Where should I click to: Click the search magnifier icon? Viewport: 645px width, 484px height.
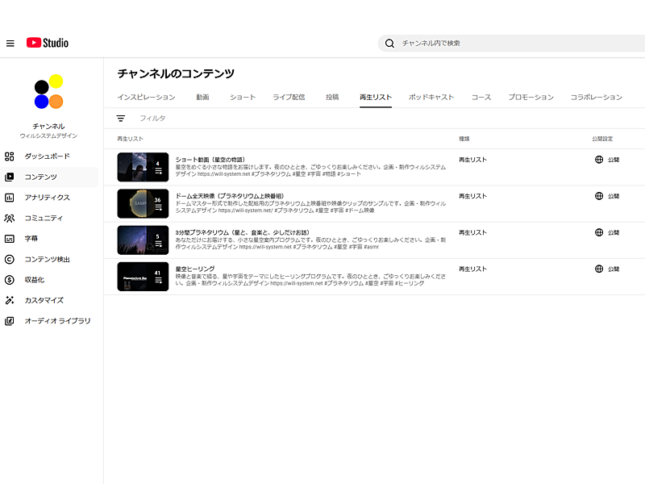pos(389,44)
